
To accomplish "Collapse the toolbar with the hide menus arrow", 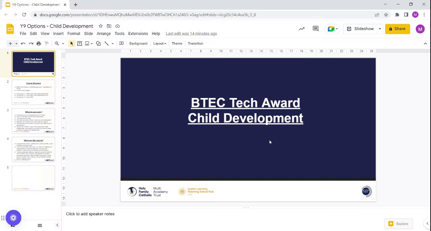I will [425, 43].
